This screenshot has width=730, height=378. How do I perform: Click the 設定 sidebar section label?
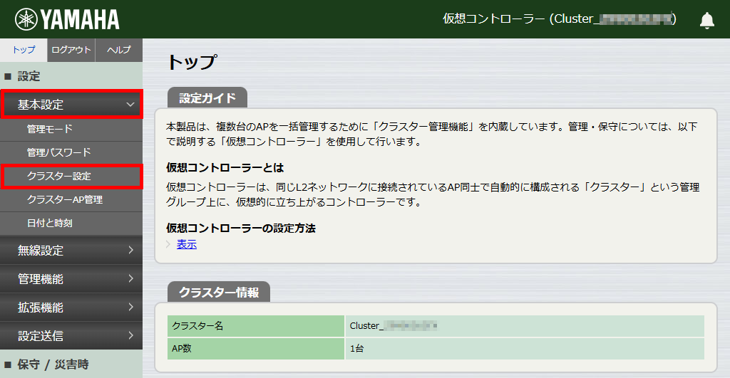coord(29,75)
